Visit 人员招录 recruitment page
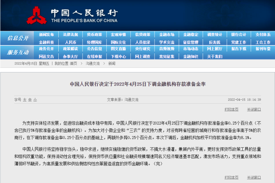275x183 pixels. [143, 42]
